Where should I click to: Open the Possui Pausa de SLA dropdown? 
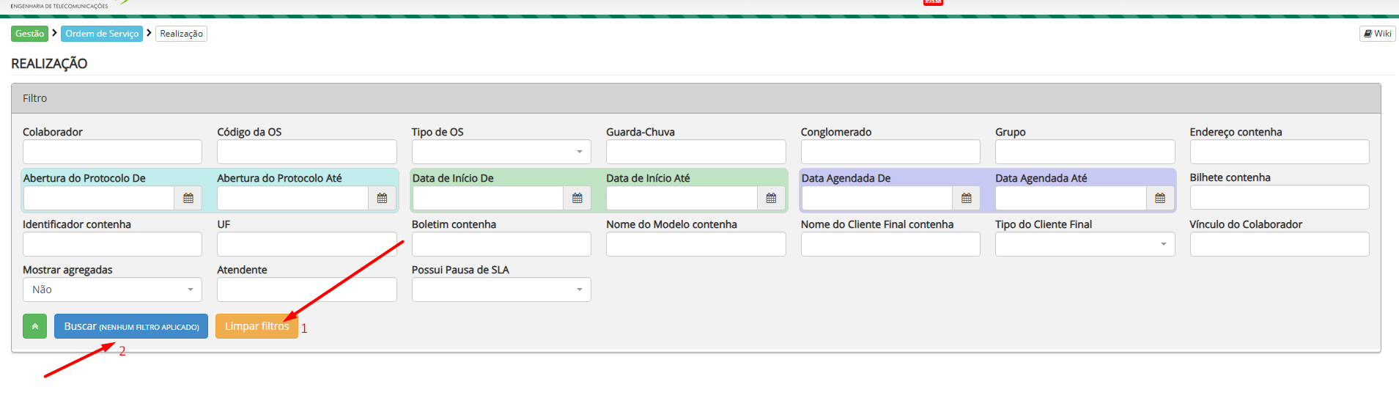click(501, 290)
